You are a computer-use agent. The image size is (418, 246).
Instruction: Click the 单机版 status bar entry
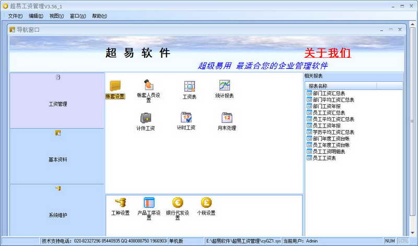tap(186, 241)
